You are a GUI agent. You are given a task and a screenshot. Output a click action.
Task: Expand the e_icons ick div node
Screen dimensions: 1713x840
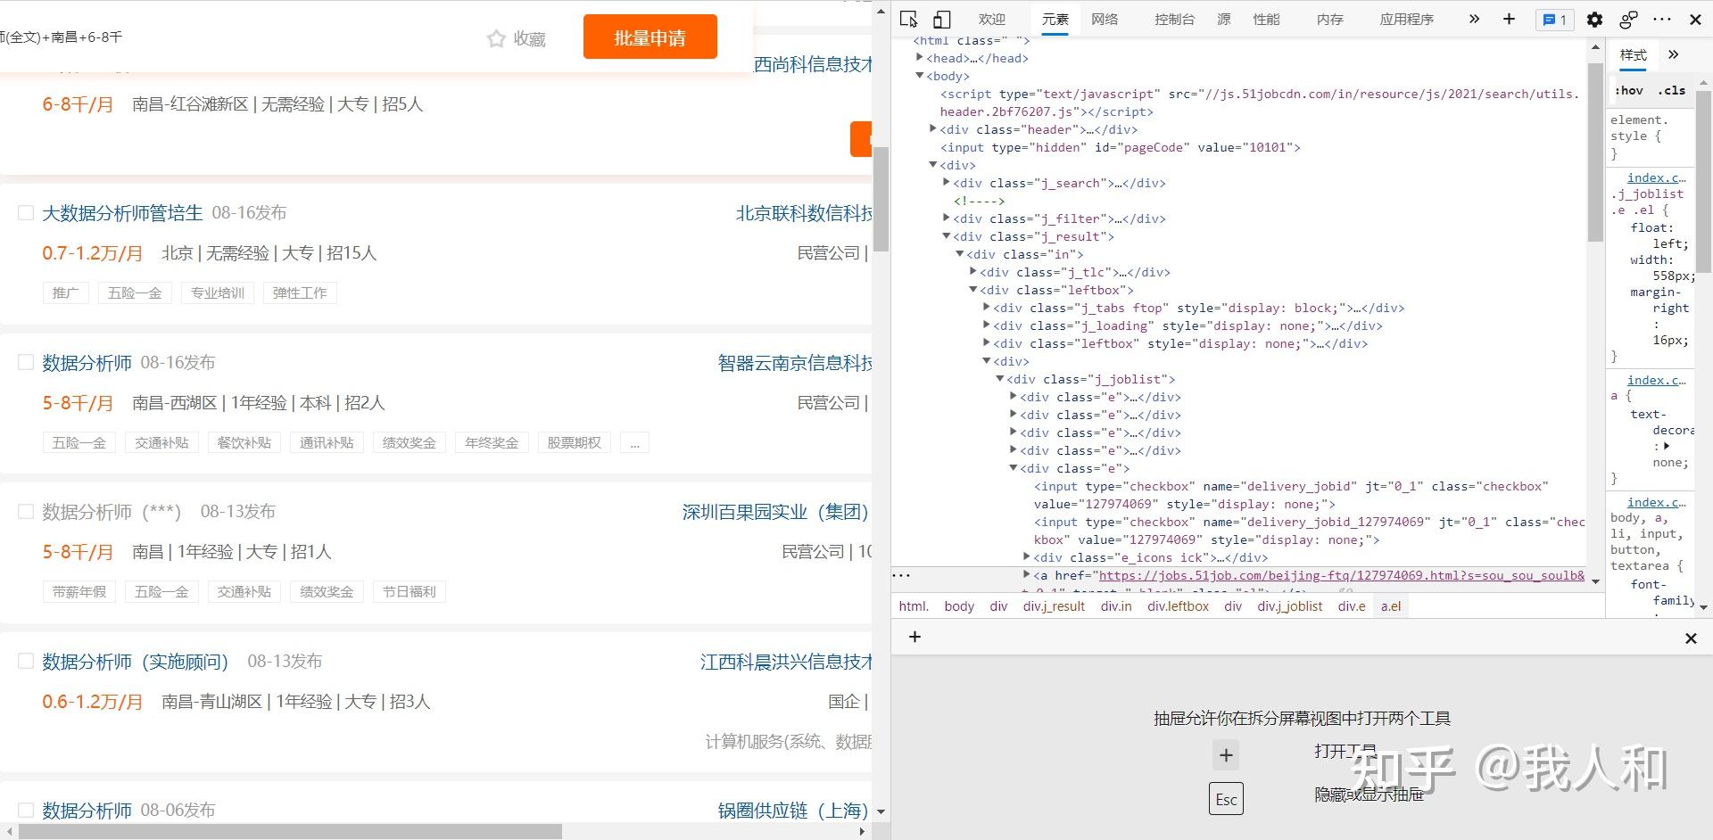[x=1027, y=557]
